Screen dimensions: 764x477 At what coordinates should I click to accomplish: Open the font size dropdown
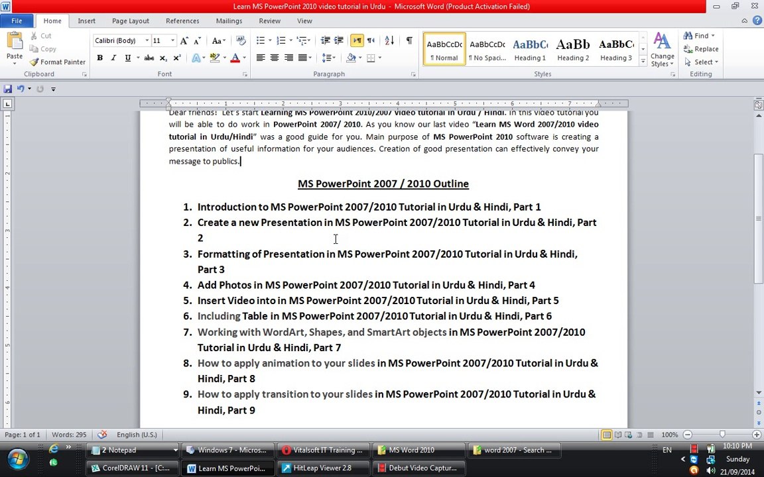pos(172,40)
